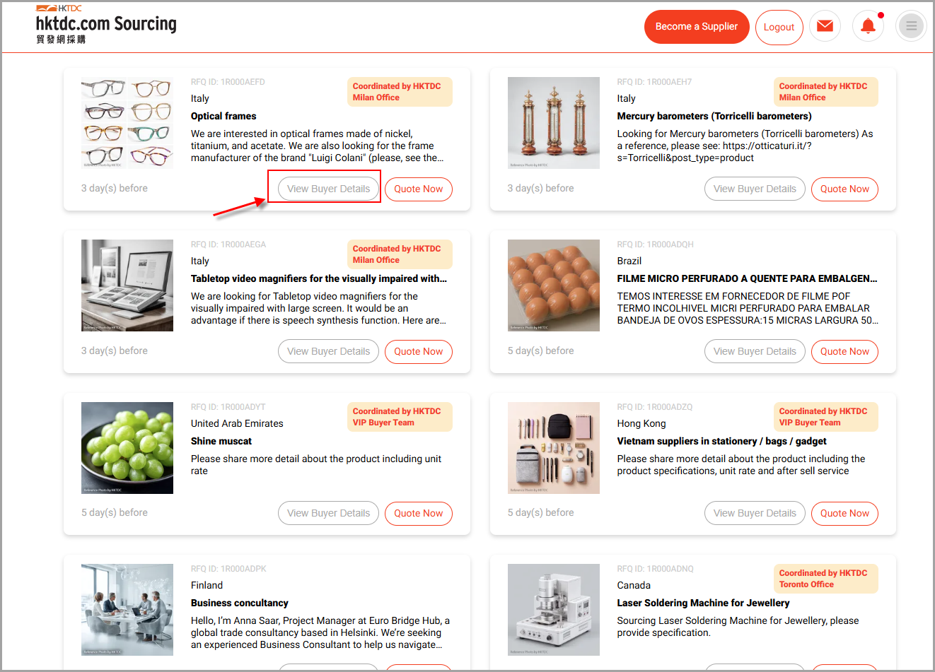The width and height of the screenshot is (935, 672).
Task: Quote Now for Optical frames
Action: pyautogui.click(x=418, y=189)
